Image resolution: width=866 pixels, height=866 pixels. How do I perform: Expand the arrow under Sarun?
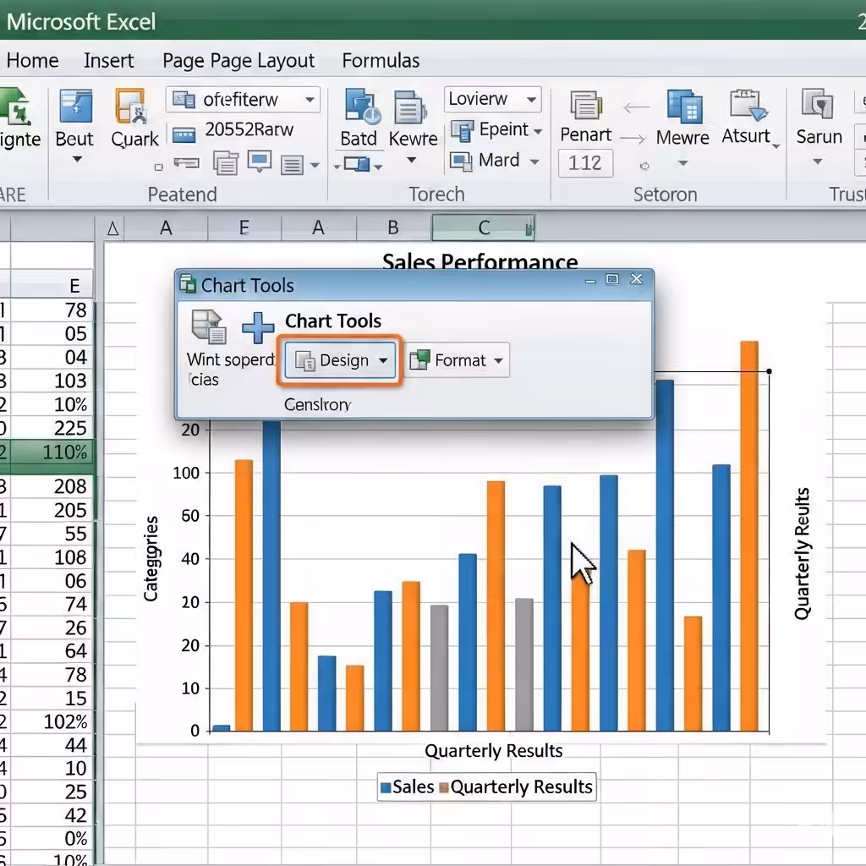click(818, 162)
